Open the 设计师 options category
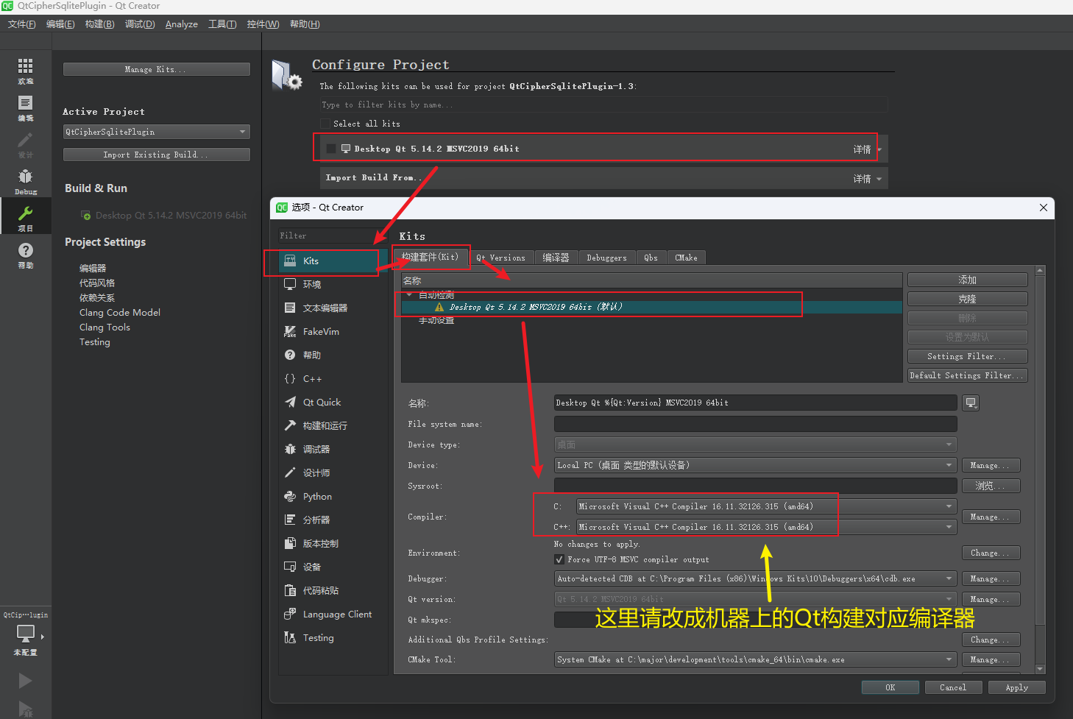The width and height of the screenshot is (1073, 719). pos(333,473)
